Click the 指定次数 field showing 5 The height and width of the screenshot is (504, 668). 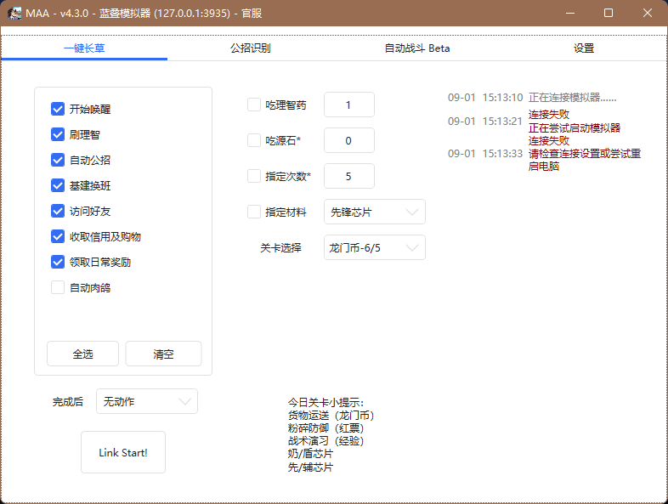[x=349, y=177]
